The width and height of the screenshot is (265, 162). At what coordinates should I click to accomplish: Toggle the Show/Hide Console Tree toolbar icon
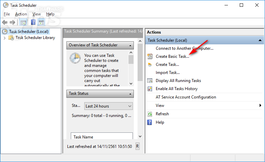[x=23, y=23]
